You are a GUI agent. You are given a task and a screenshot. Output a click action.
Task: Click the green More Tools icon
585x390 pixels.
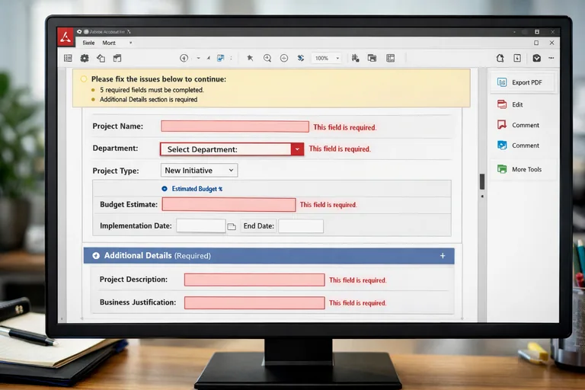click(502, 169)
